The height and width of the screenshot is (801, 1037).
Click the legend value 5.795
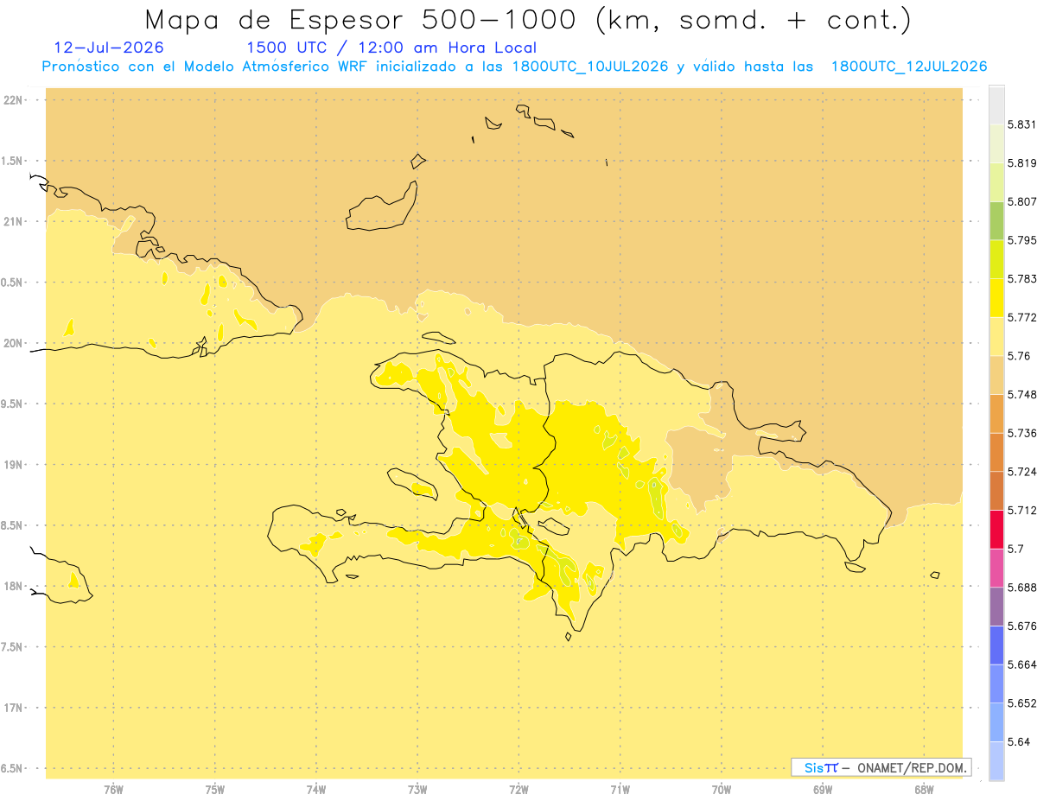tap(1021, 240)
